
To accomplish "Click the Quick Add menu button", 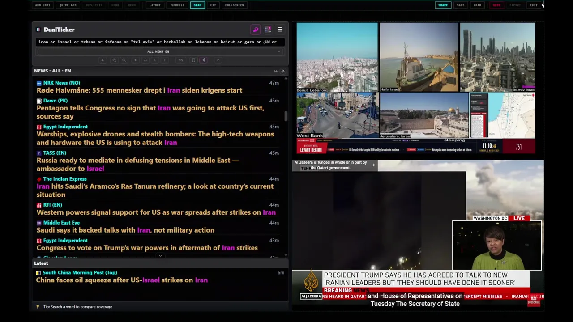I will click(x=68, y=5).
